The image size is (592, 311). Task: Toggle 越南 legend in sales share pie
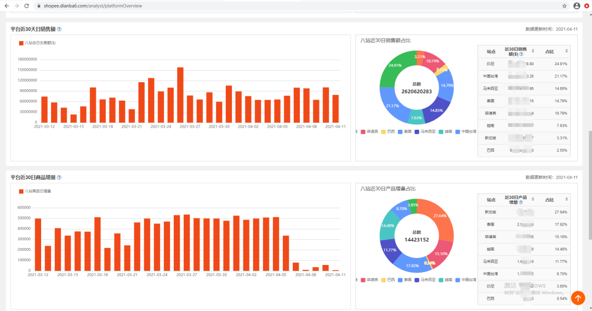point(446,131)
